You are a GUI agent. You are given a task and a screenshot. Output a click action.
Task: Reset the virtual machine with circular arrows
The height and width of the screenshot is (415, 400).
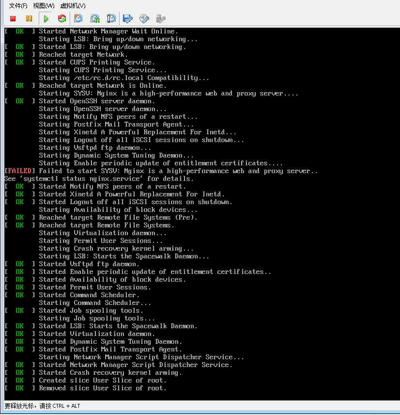point(62,18)
